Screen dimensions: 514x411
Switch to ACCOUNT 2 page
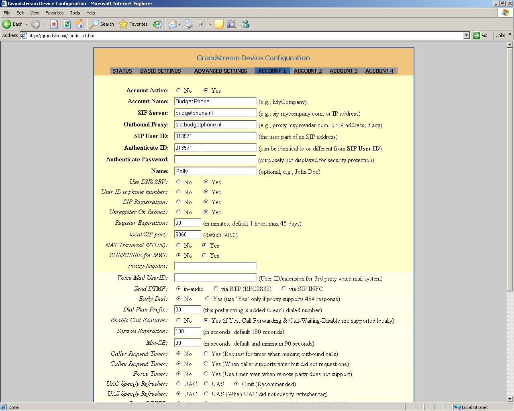point(308,71)
